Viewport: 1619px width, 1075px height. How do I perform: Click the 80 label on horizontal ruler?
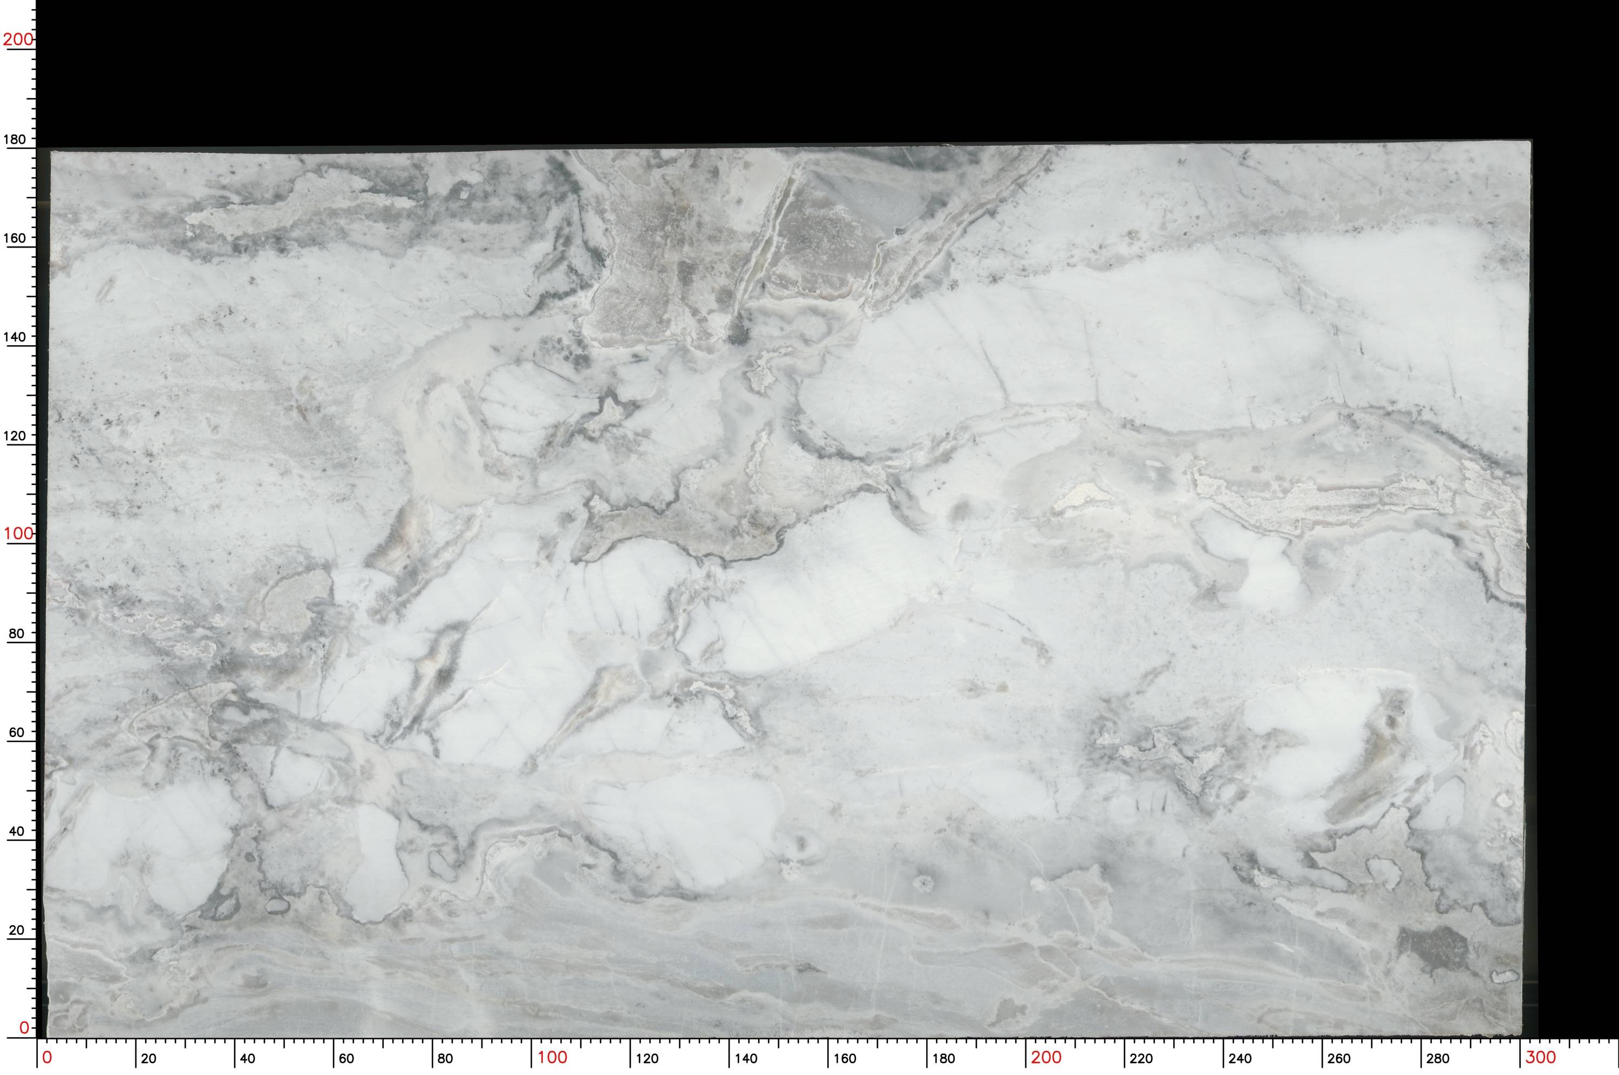445,1058
